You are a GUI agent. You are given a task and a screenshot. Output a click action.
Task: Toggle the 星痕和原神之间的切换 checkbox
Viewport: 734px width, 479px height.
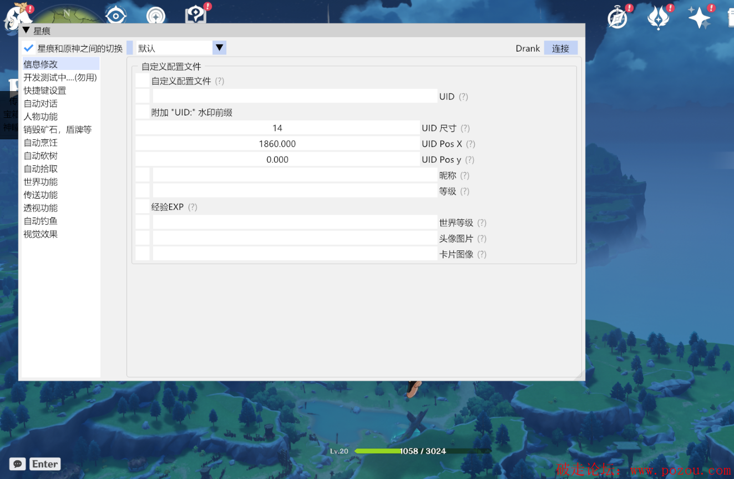(x=29, y=48)
